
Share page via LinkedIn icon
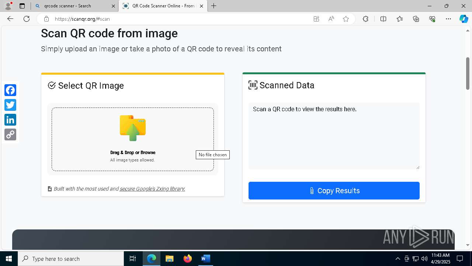pyautogui.click(x=10, y=120)
